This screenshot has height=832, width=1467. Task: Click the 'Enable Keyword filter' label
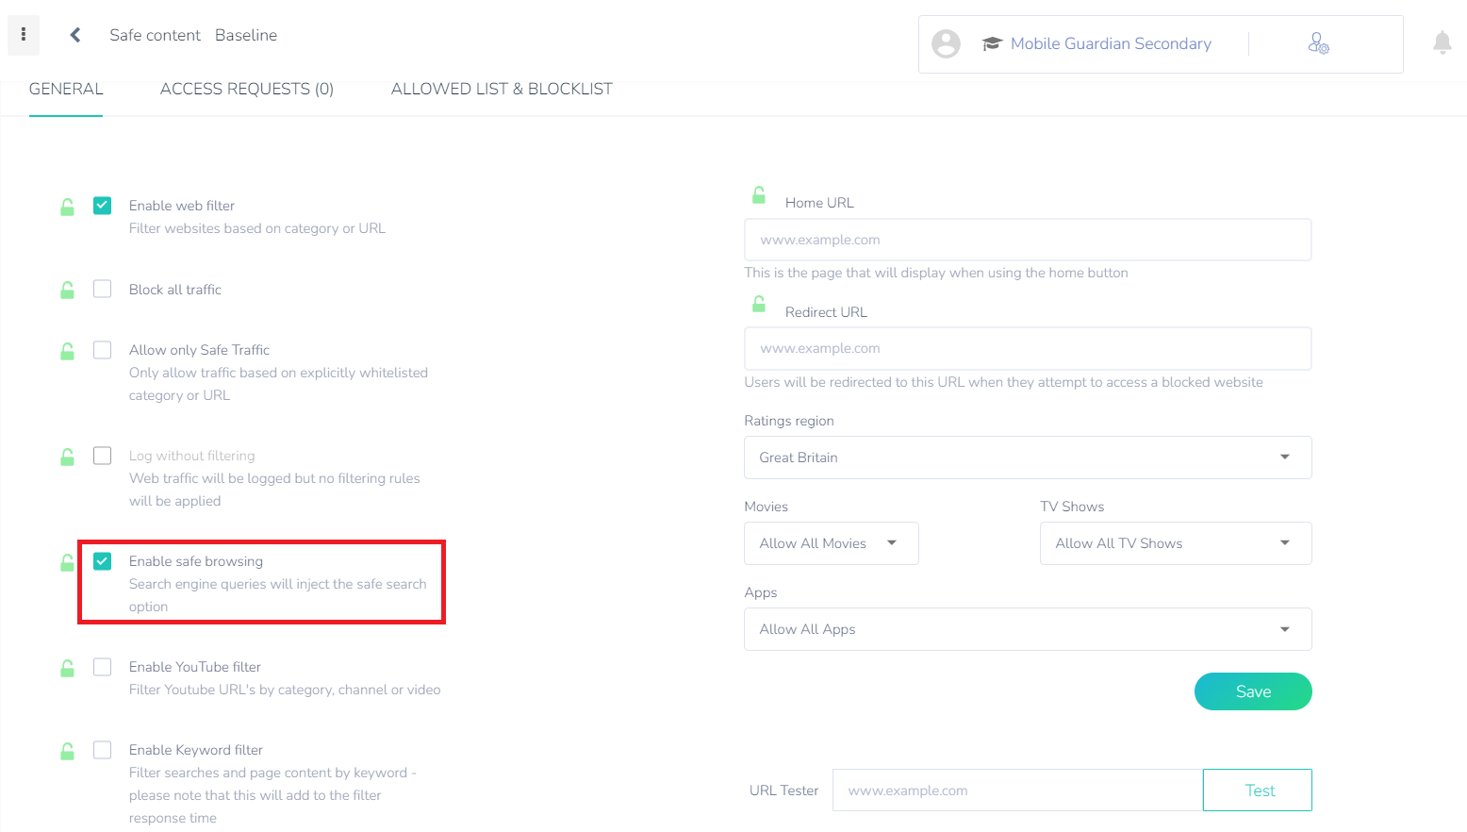(x=196, y=750)
